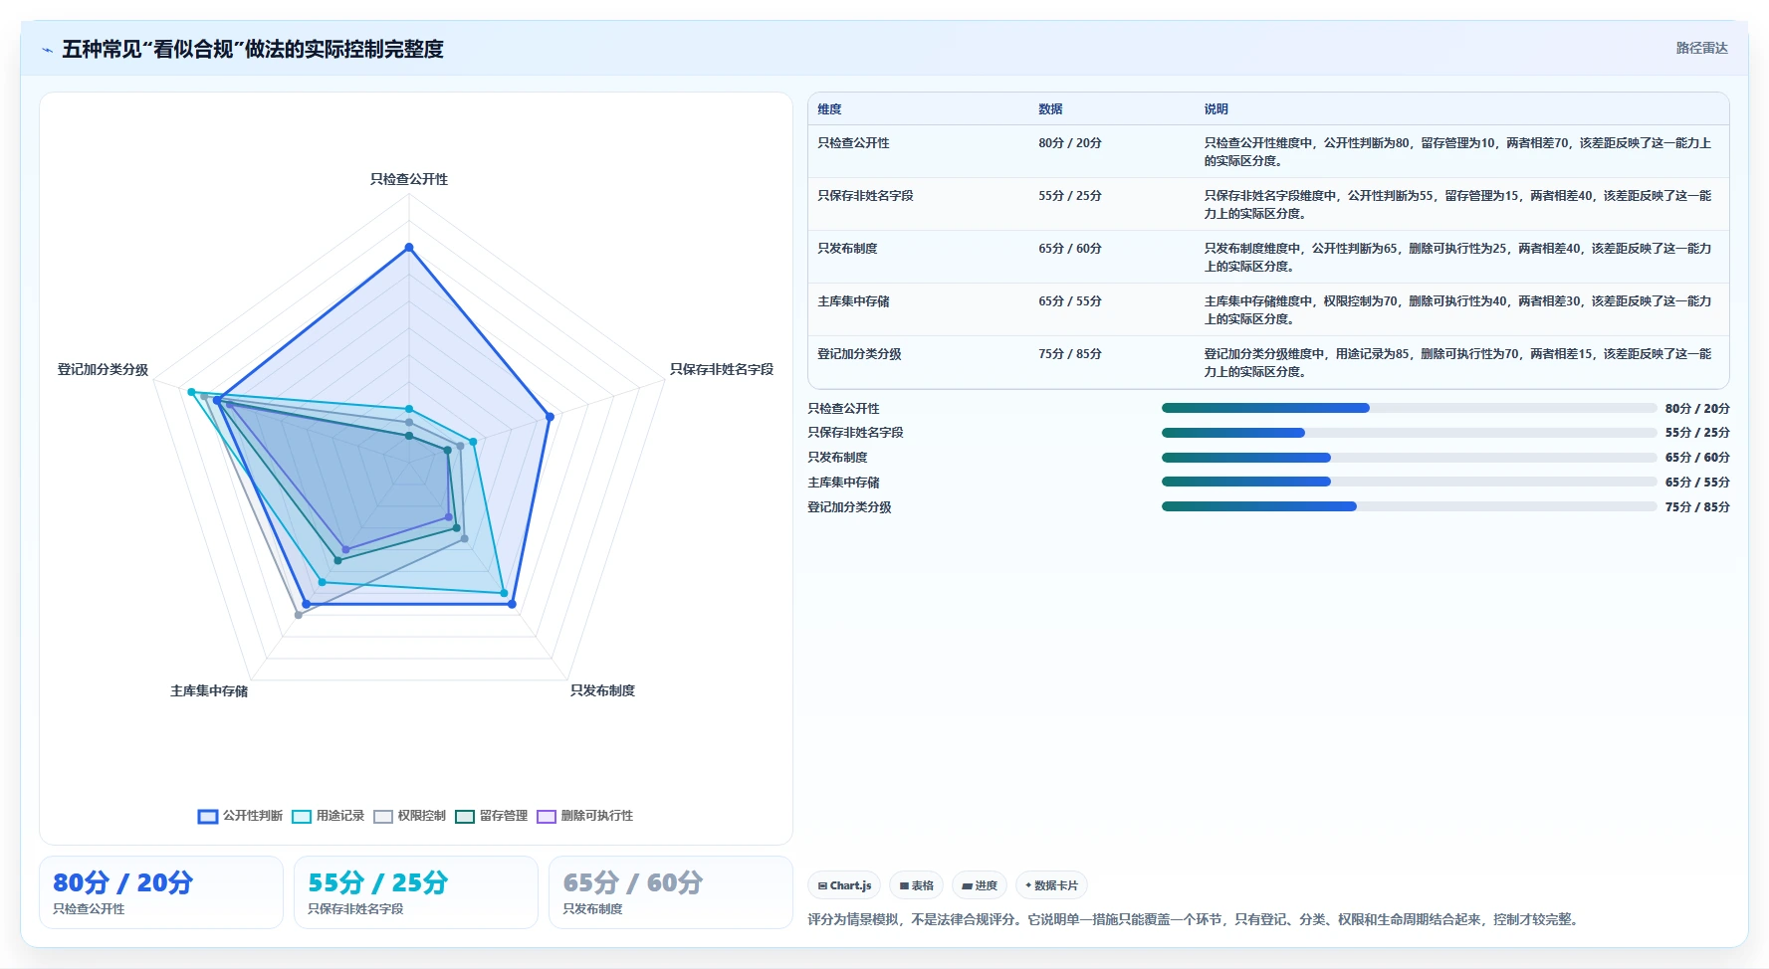This screenshot has width=1769, height=969.
Task: Click the 65分 / 55分 progress value label
Action: 1697,482
